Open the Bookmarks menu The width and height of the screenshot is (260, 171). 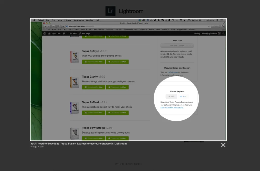click(78, 20)
